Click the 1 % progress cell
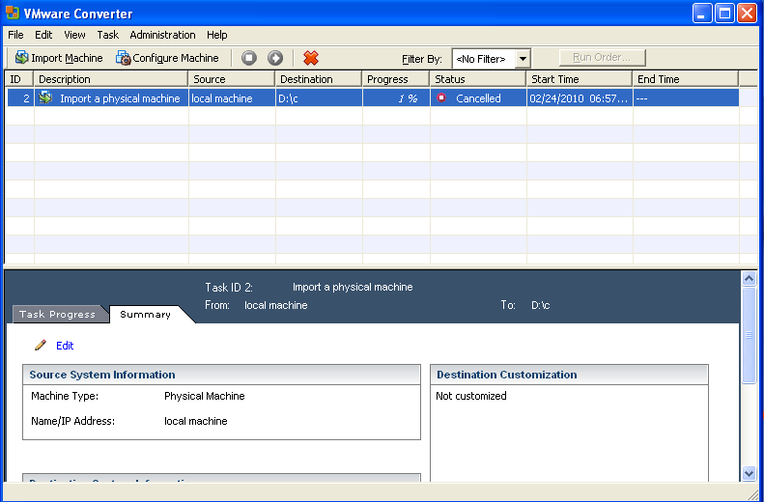Screen dimensions: 764x502 coord(396,98)
